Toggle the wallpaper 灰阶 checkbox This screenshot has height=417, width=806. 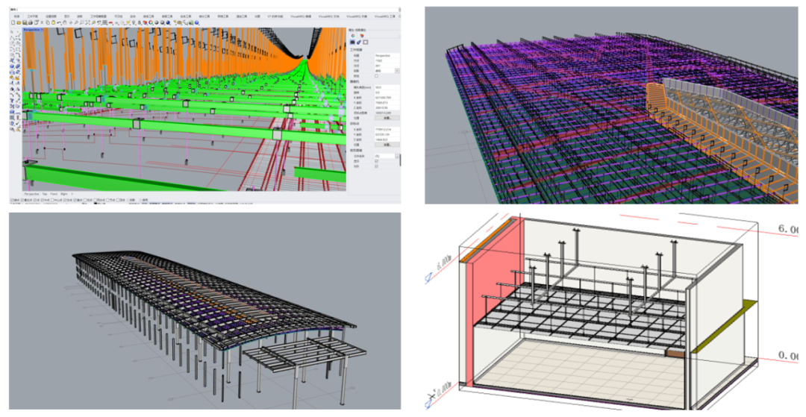point(376,166)
